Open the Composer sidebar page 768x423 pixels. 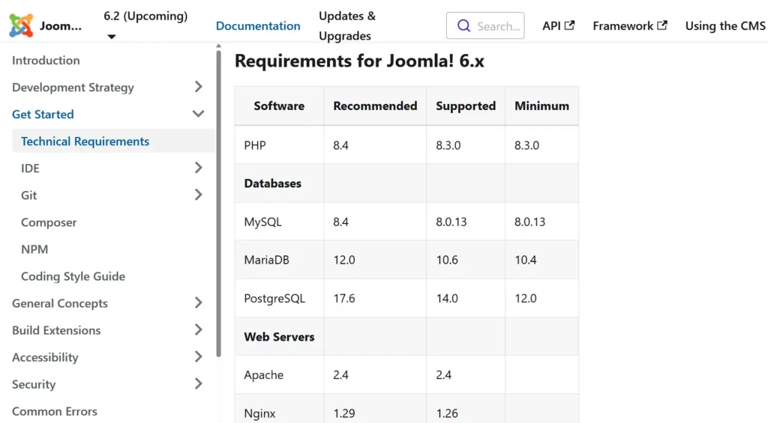[x=49, y=222]
